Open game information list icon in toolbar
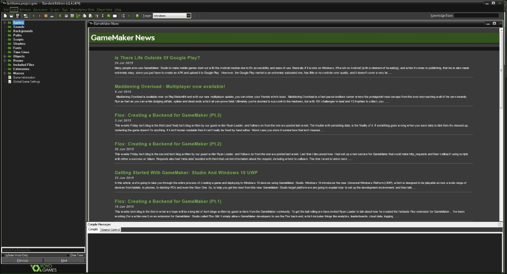 pyautogui.click(x=123, y=16)
